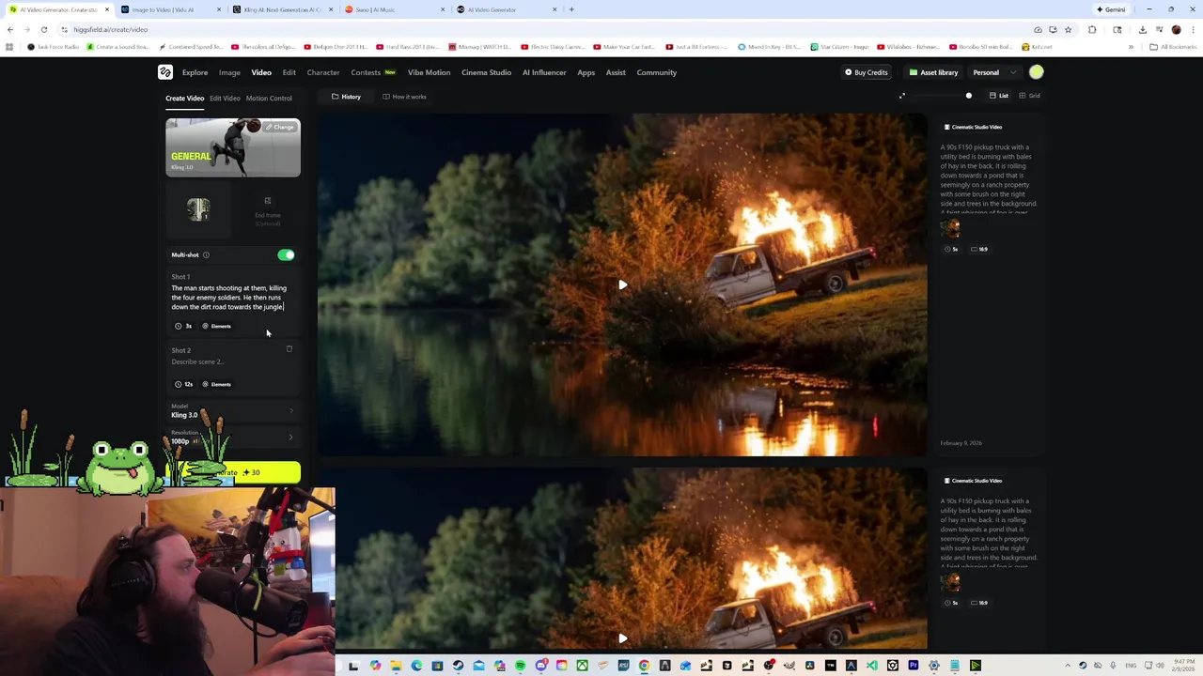
Task: Click the start frame image thumbnail
Action: 198,209
